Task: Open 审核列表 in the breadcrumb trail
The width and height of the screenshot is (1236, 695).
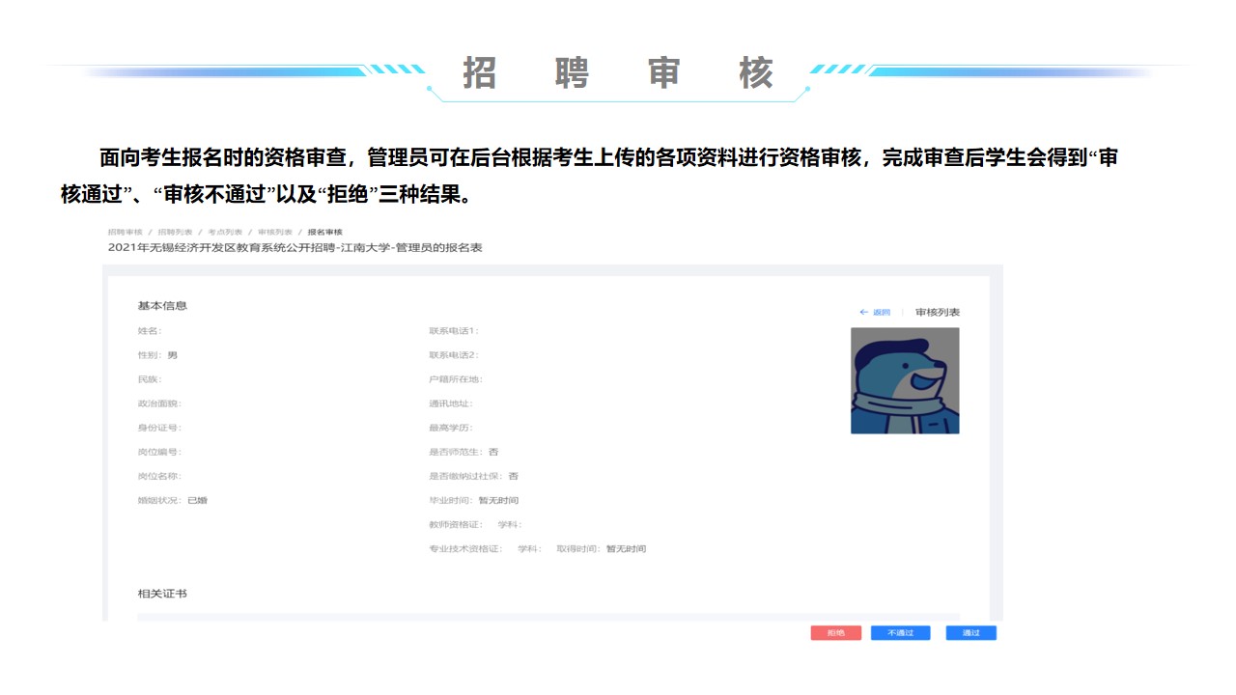Action: point(274,233)
